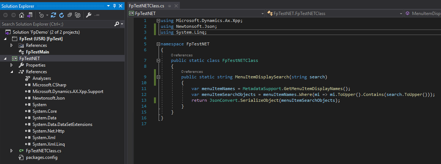Click the FpTestMain class icon

(x=21, y=52)
